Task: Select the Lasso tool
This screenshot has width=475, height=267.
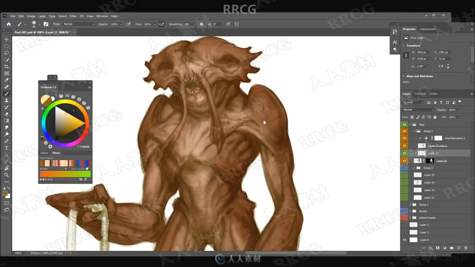Action: click(x=6, y=53)
